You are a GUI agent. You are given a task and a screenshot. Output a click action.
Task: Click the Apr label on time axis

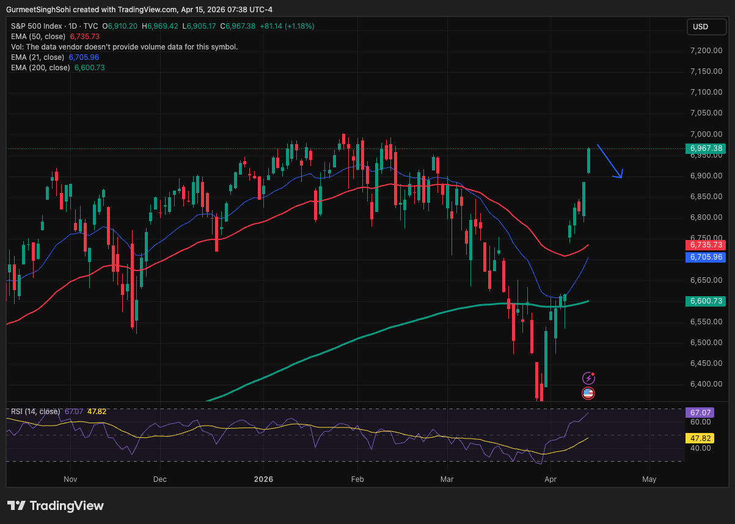[x=550, y=479]
